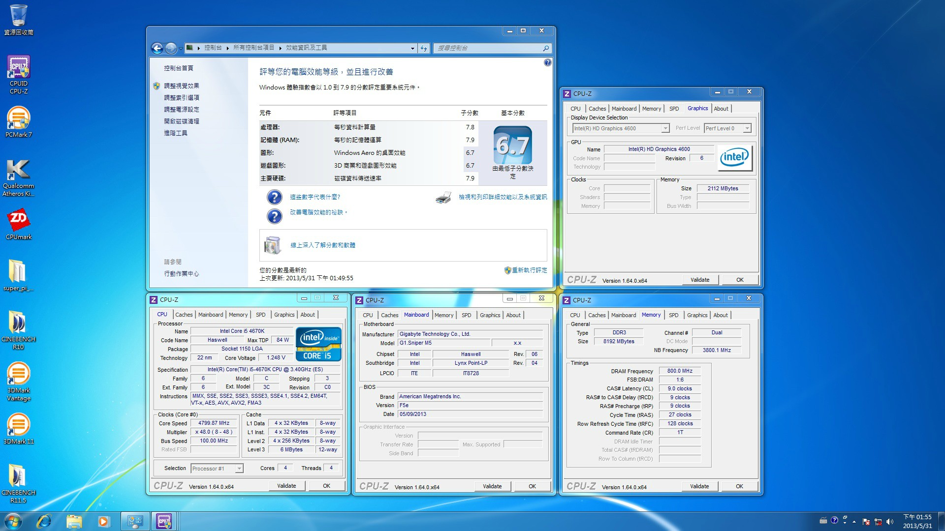Switch to CPU tab in the Memory window
The image size is (945, 531).
pos(575,315)
